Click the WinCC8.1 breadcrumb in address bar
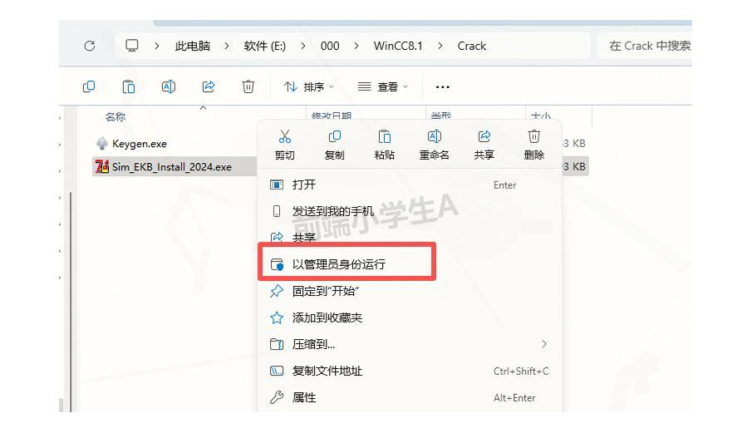This screenshot has width=752, height=433. click(x=397, y=46)
